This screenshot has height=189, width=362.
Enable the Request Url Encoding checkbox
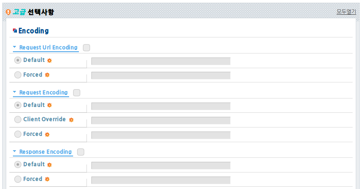(86, 48)
